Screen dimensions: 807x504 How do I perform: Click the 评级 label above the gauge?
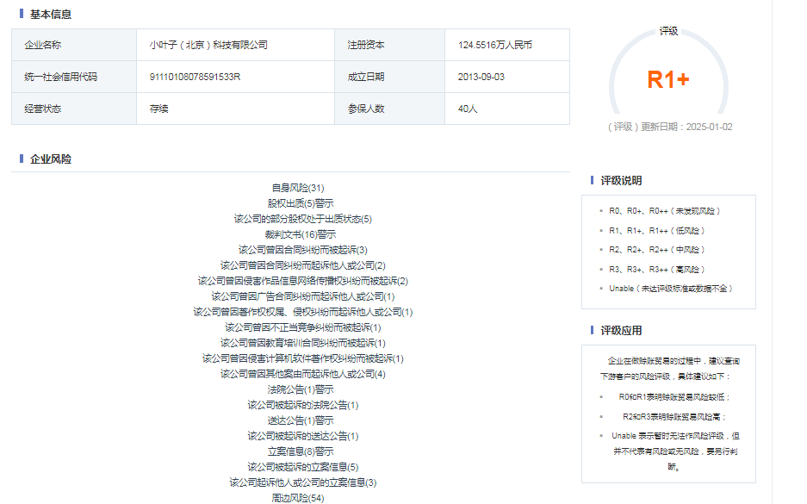point(668,31)
